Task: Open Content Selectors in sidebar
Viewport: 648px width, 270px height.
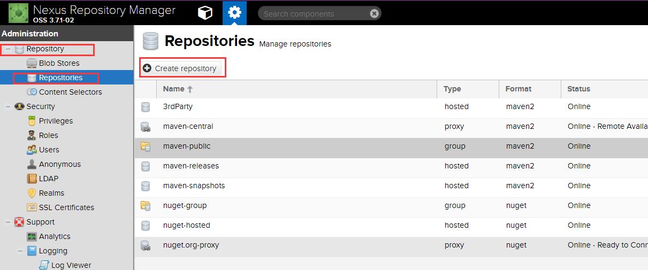Action: coord(70,92)
